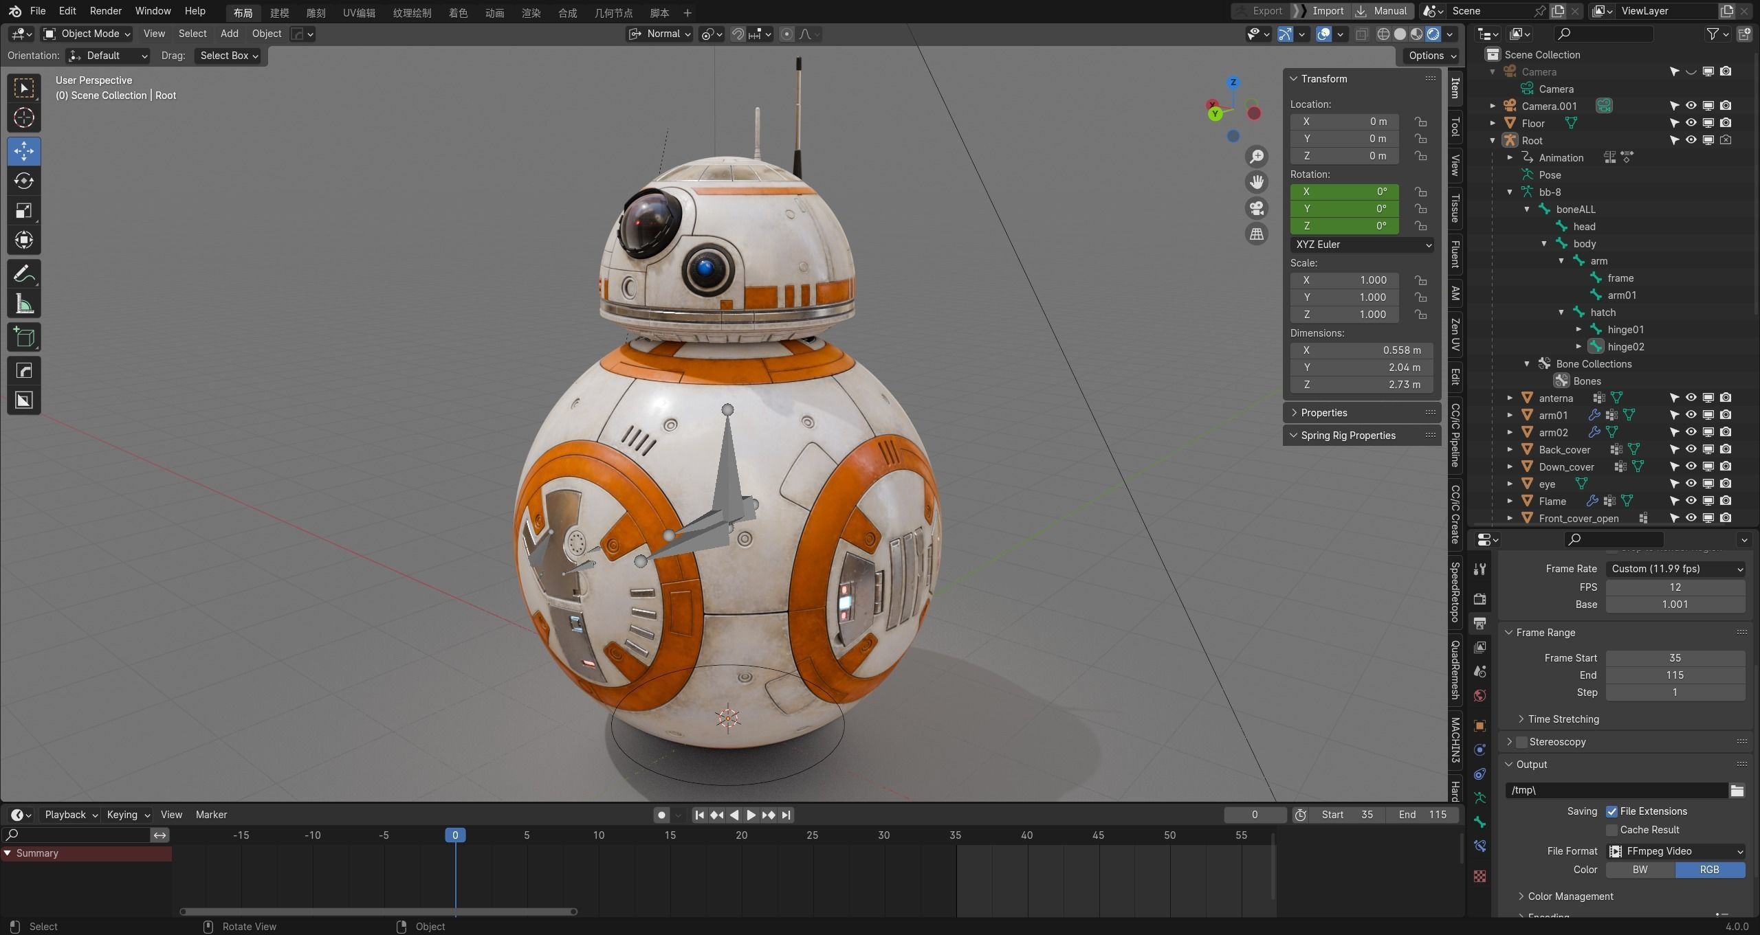
Task: Play the animation forward
Action: click(x=751, y=815)
